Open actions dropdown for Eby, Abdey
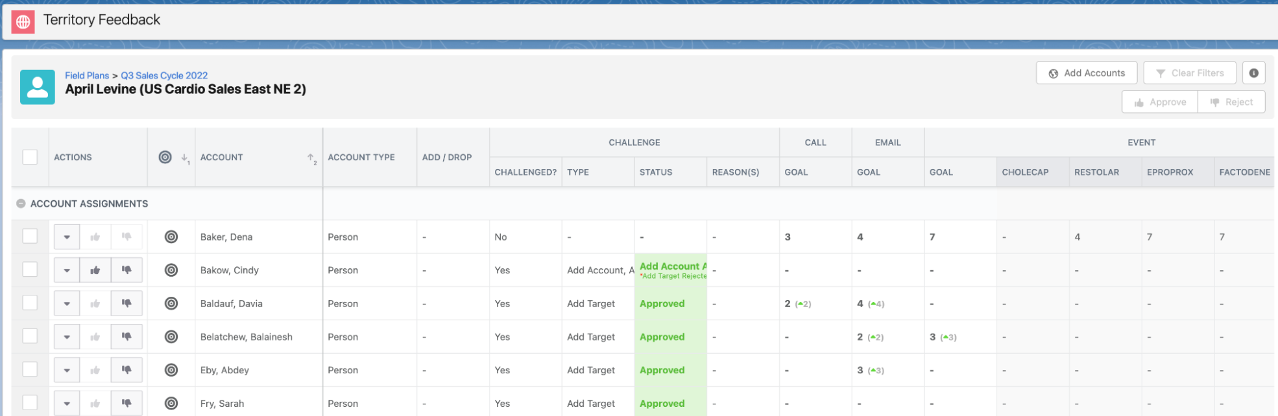Viewport: 1278px width, 416px height. click(x=67, y=370)
